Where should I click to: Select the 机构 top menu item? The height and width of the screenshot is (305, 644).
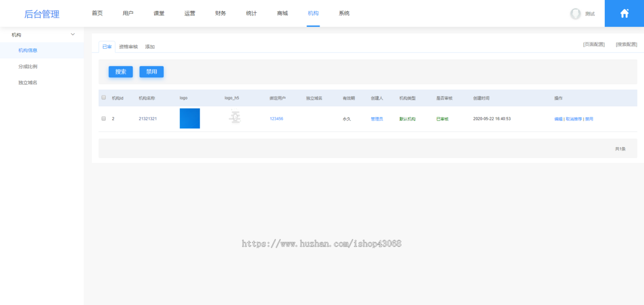pos(313,13)
